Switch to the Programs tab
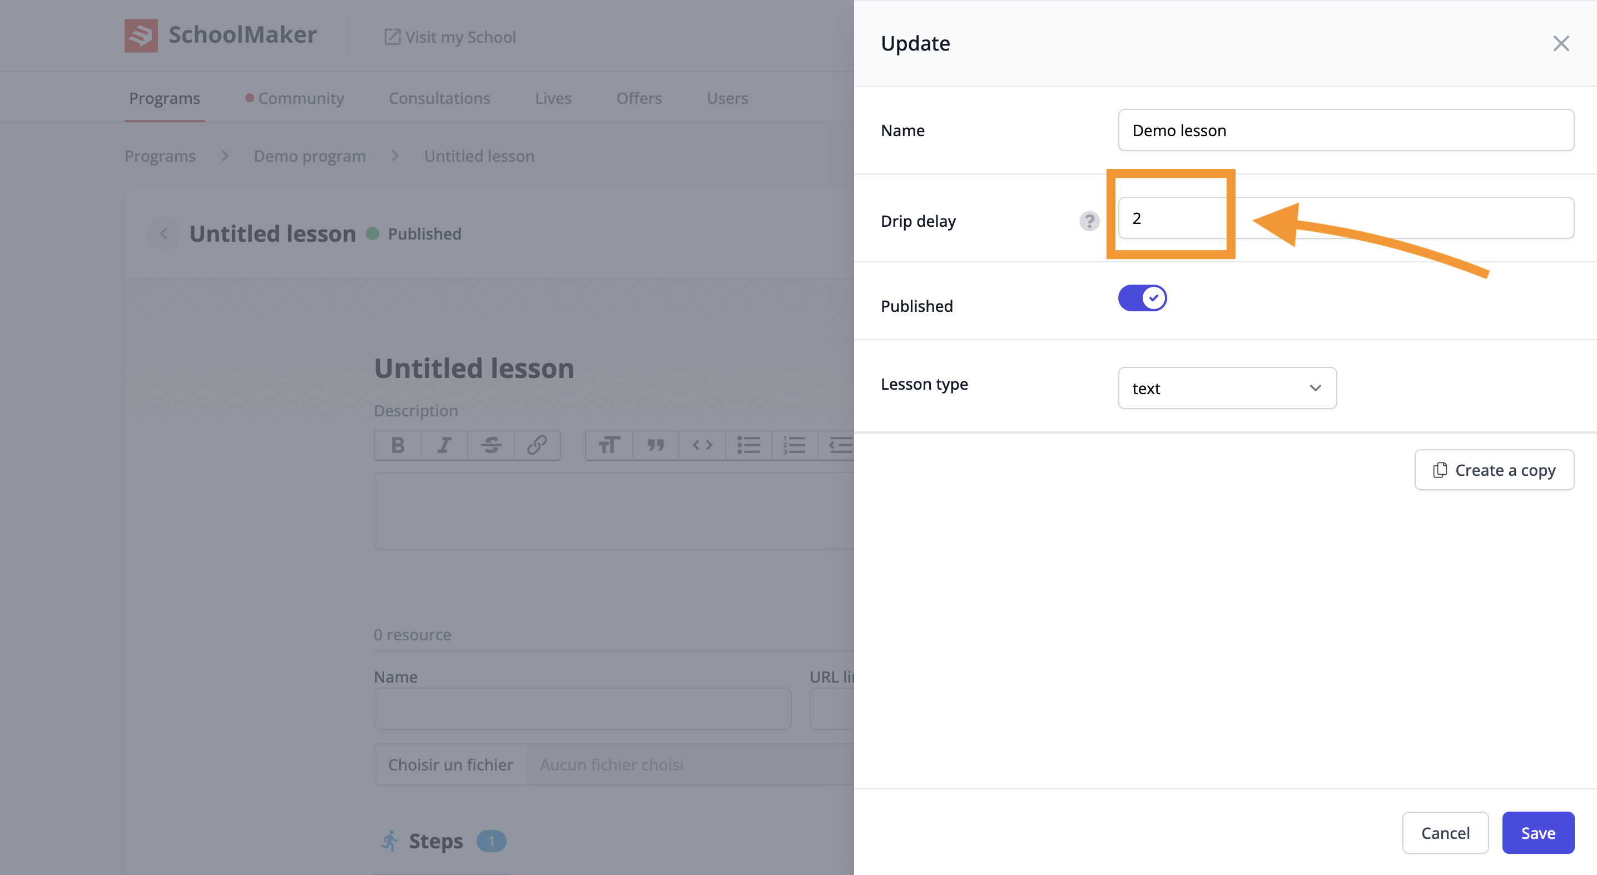 click(164, 98)
